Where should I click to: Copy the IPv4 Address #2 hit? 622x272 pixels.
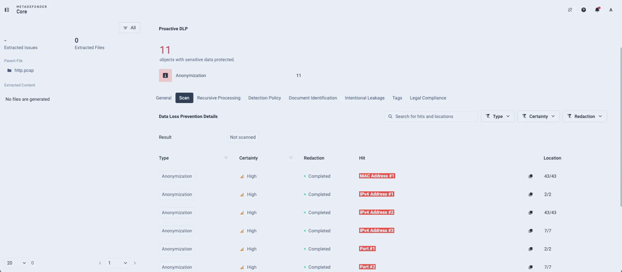pyautogui.click(x=530, y=212)
